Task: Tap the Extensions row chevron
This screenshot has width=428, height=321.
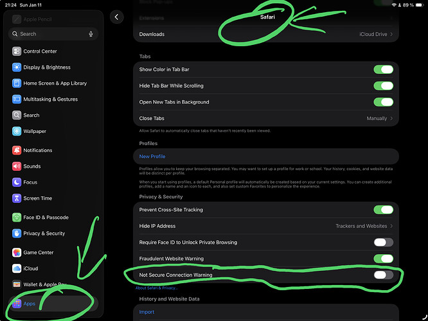Action: (391, 18)
